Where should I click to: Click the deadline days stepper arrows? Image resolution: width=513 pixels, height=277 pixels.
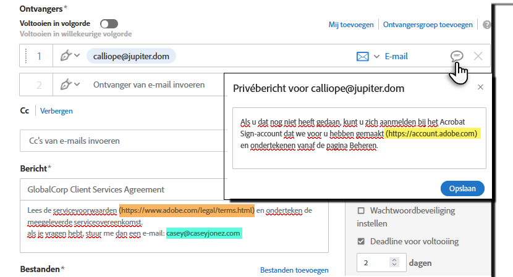(394, 262)
